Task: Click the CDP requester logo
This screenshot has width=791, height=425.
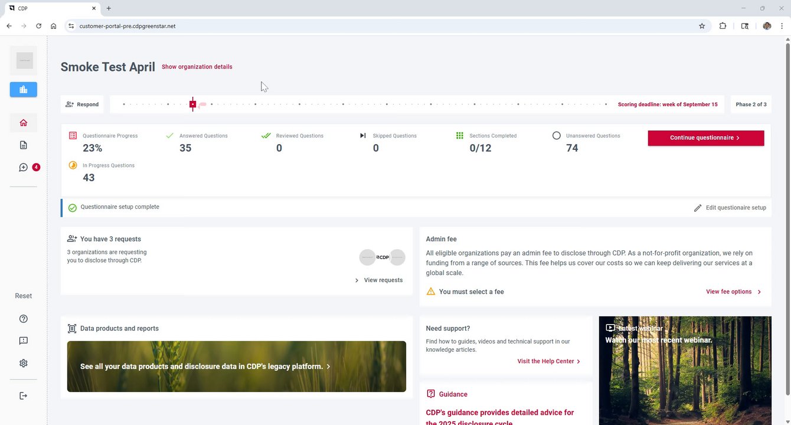Action: [x=383, y=257]
